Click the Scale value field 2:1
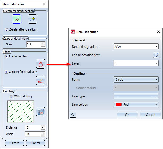163x149 pixels. point(34,44)
